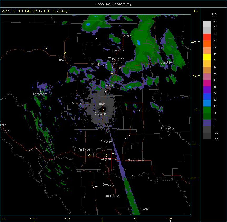Click the Cochrane label
Image resolution: width=227 pixels, height=222 pixels.
coord(85,150)
